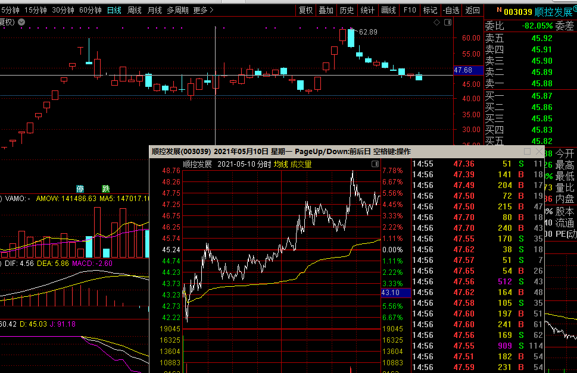Open the 历史 history button
This screenshot has height=373, width=577.
pyautogui.click(x=347, y=10)
